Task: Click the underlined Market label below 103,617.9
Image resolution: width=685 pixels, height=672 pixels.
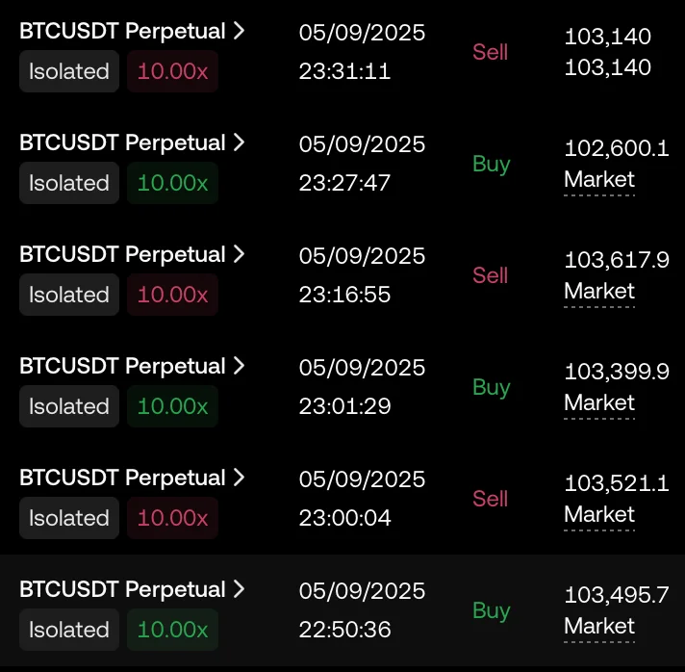Action: [x=599, y=292]
